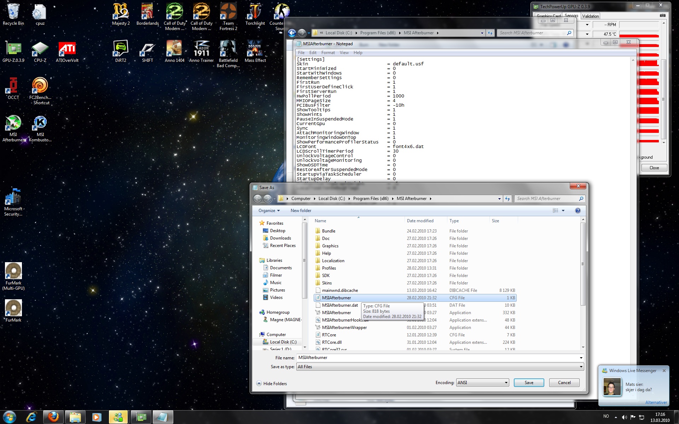
Task: Open the change view dropdown arrow
Action: 563,211
